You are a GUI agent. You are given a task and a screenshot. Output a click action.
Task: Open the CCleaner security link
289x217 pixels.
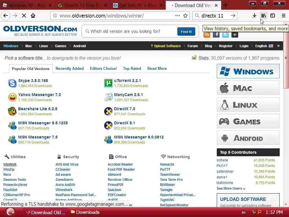tap(63, 170)
